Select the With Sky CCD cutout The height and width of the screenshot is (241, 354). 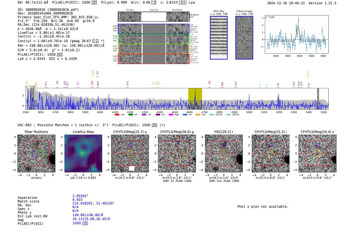[219, 38]
